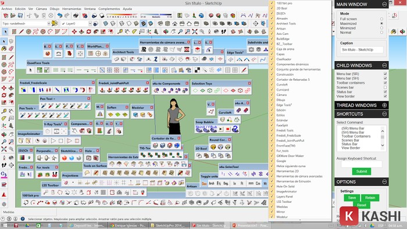Click the Undo arrow in top toolbar
407x229 pixels.
60,16
